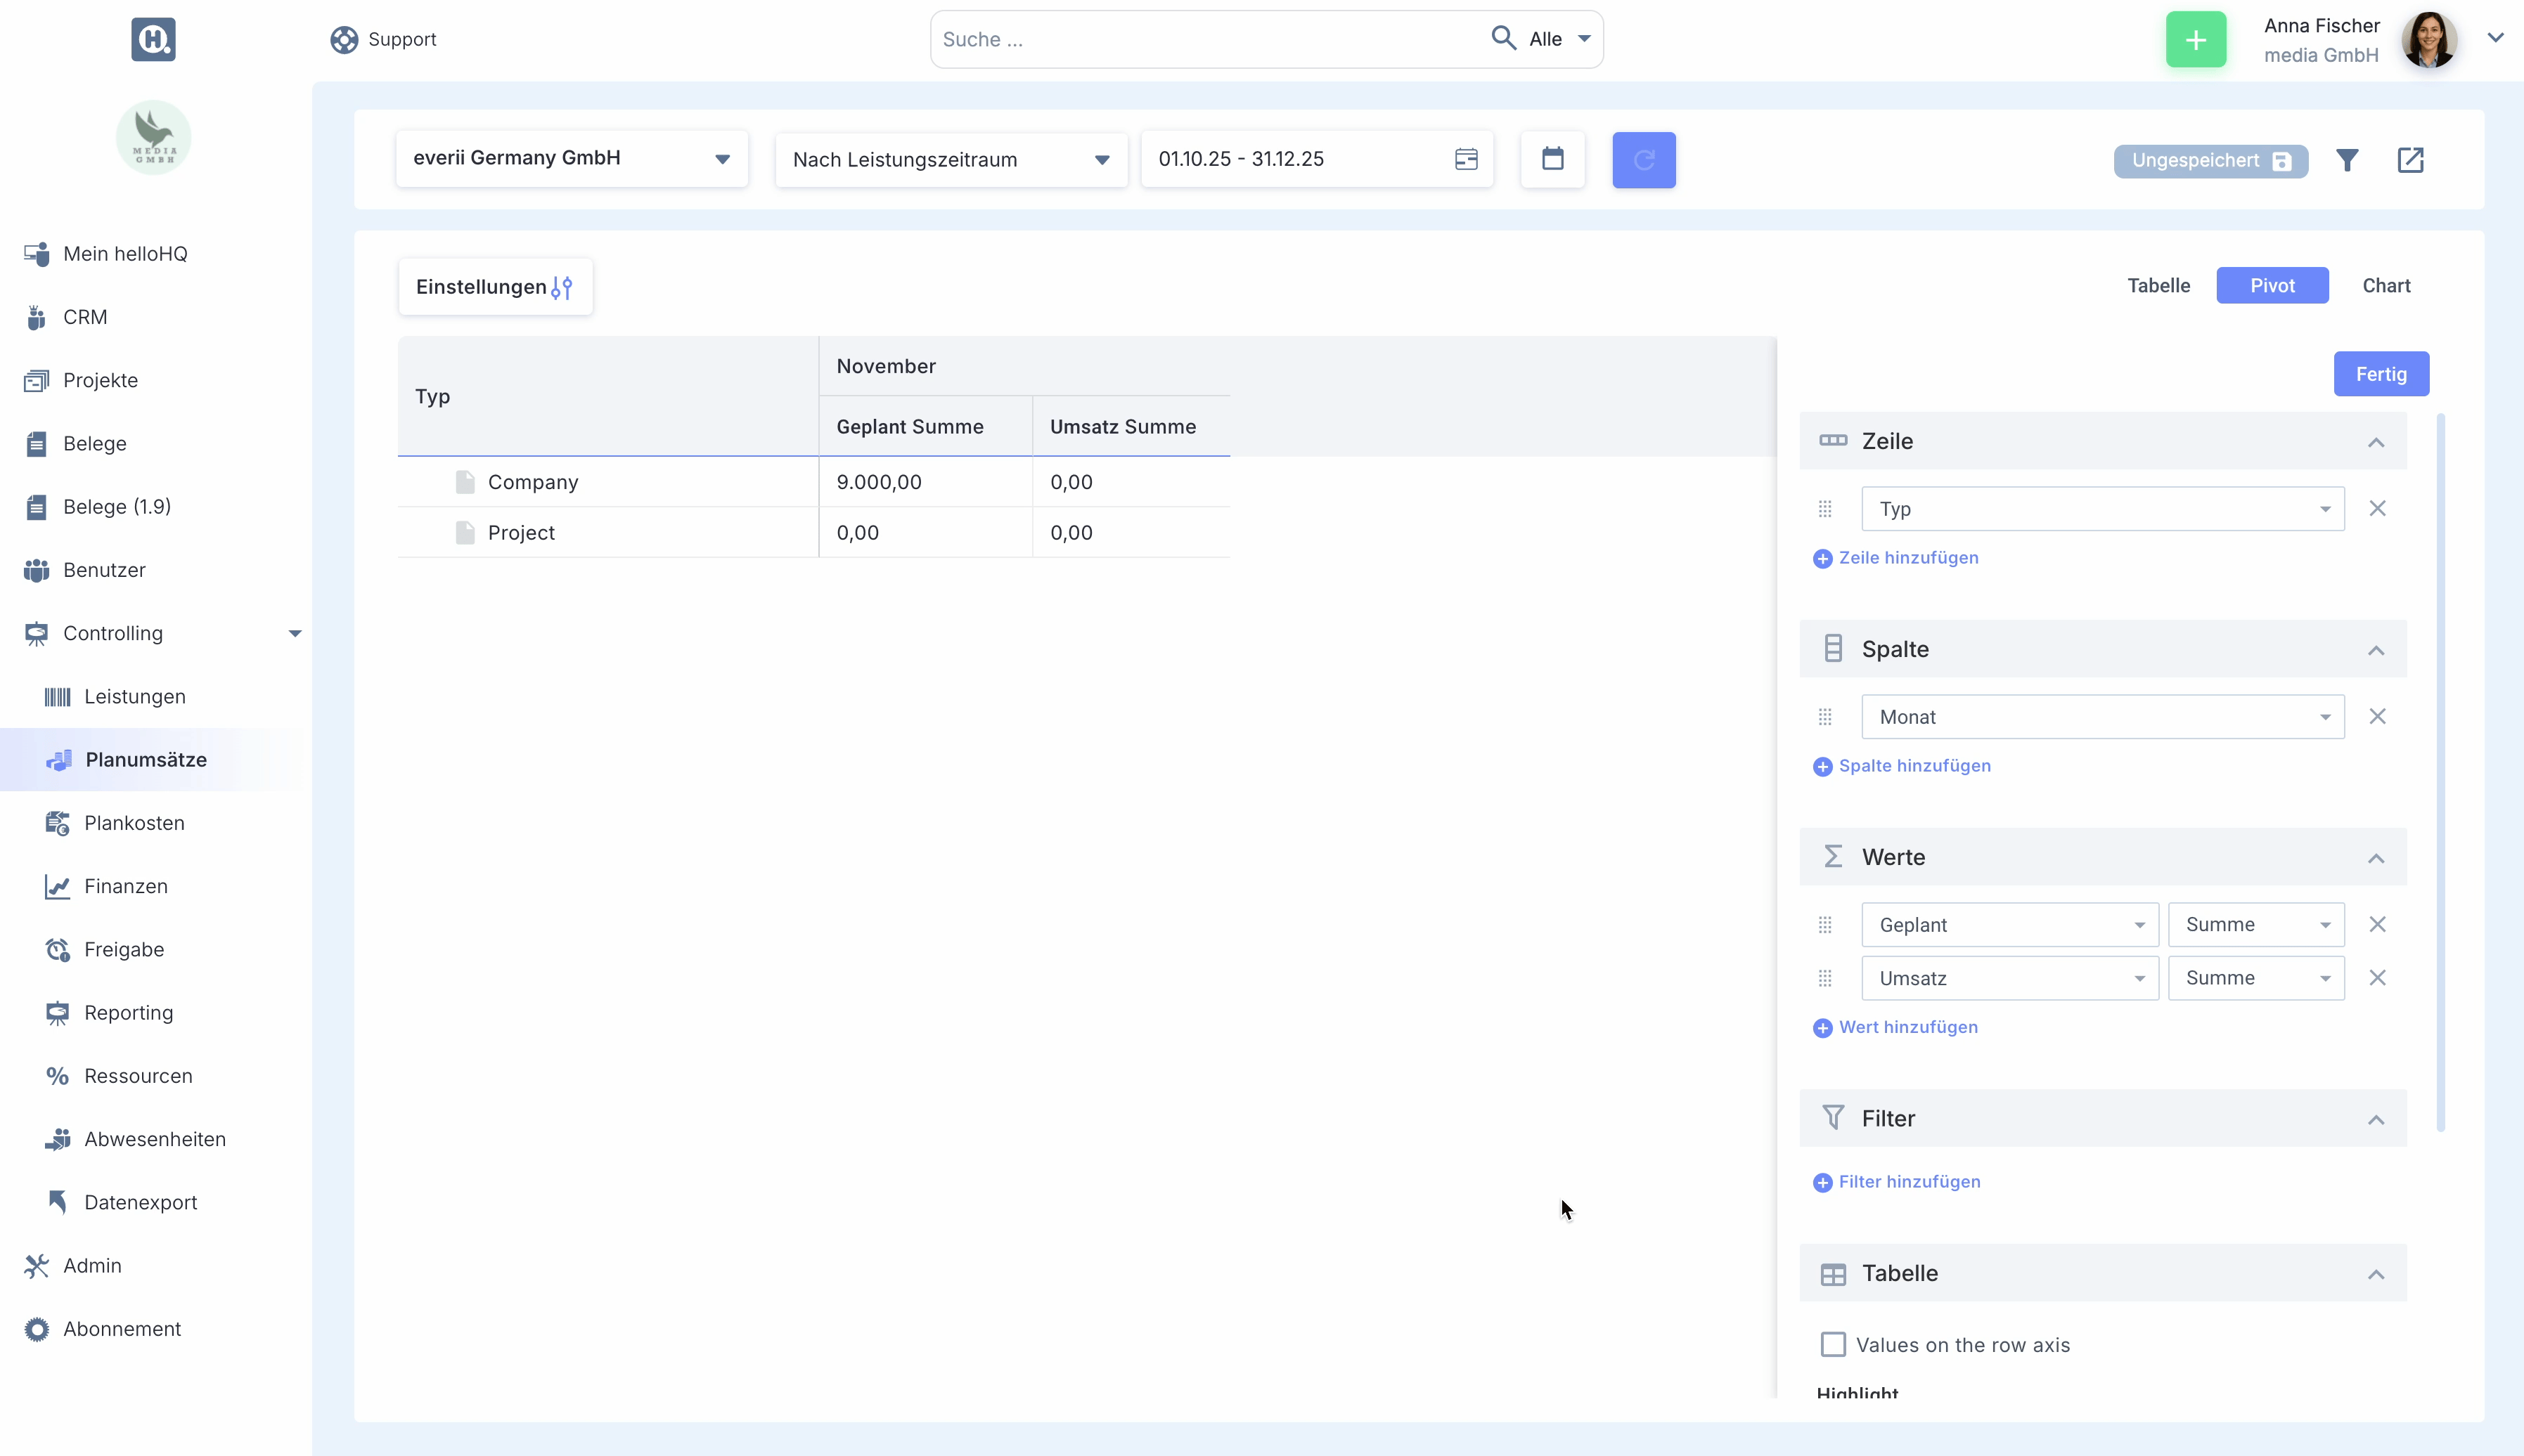
Task: Open the calendar icon next to date range
Action: point(1552,159)
